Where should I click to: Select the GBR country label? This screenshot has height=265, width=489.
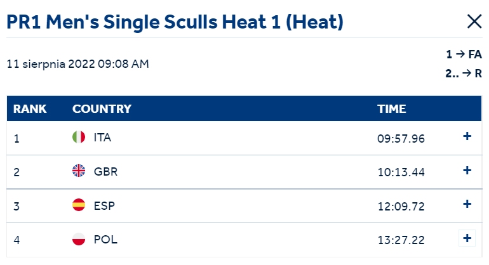(105, 172)
